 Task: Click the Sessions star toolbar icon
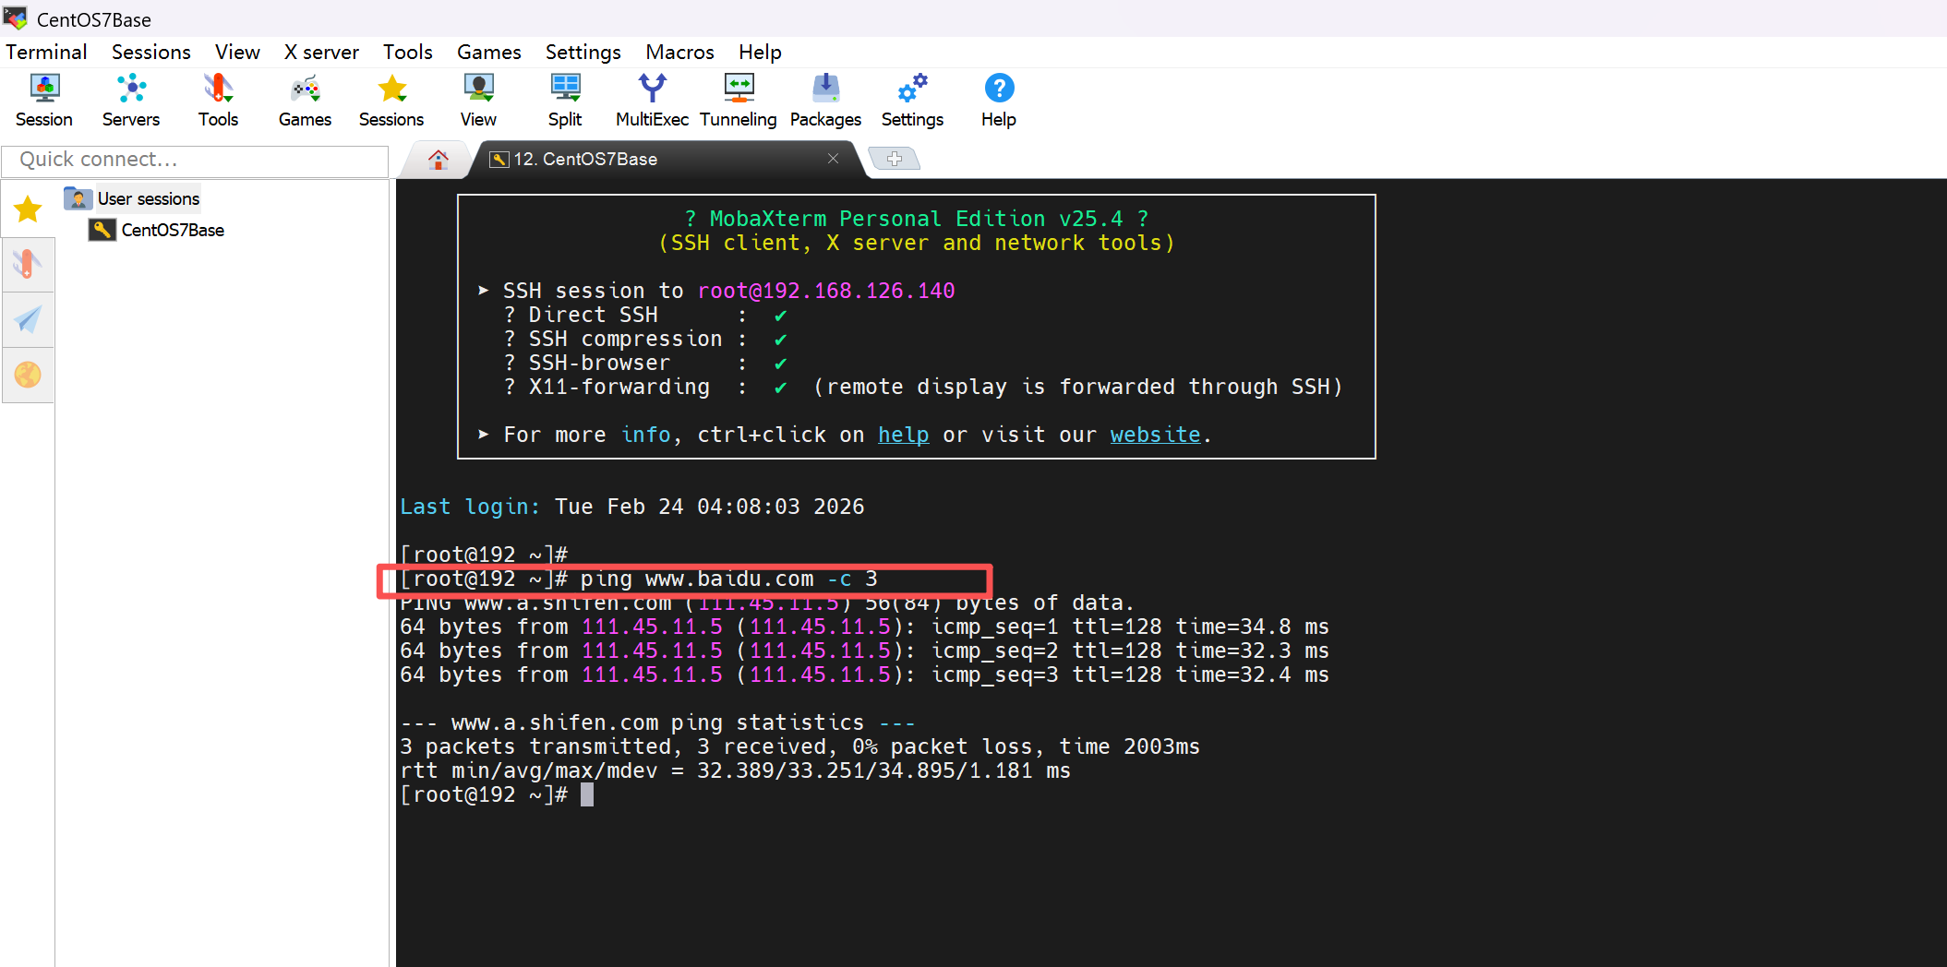(x=391, y=101)
